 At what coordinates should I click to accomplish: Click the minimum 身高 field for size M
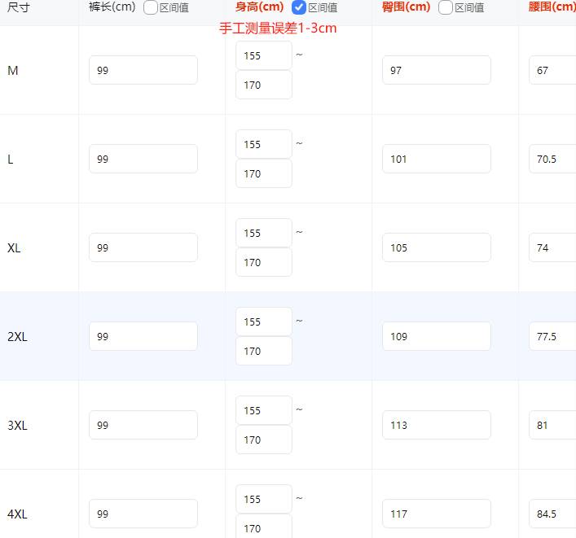coord(263,55)
